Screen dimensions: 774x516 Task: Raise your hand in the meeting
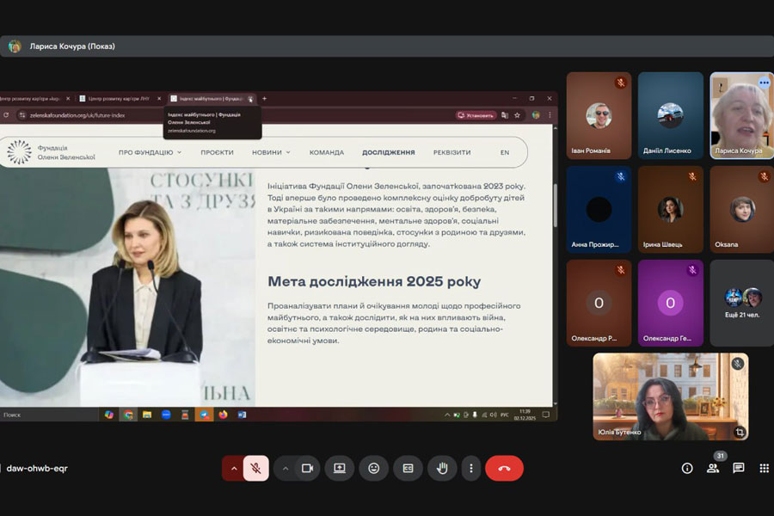pos(442,468)
